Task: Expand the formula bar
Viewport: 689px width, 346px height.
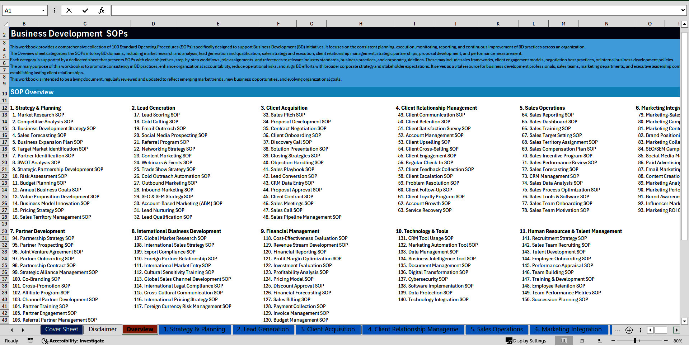Action: 683,10
